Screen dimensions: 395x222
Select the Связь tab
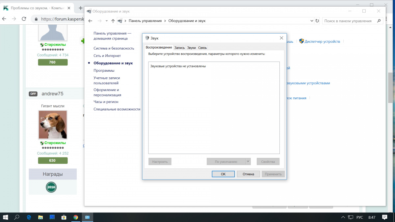coord(202,48)
